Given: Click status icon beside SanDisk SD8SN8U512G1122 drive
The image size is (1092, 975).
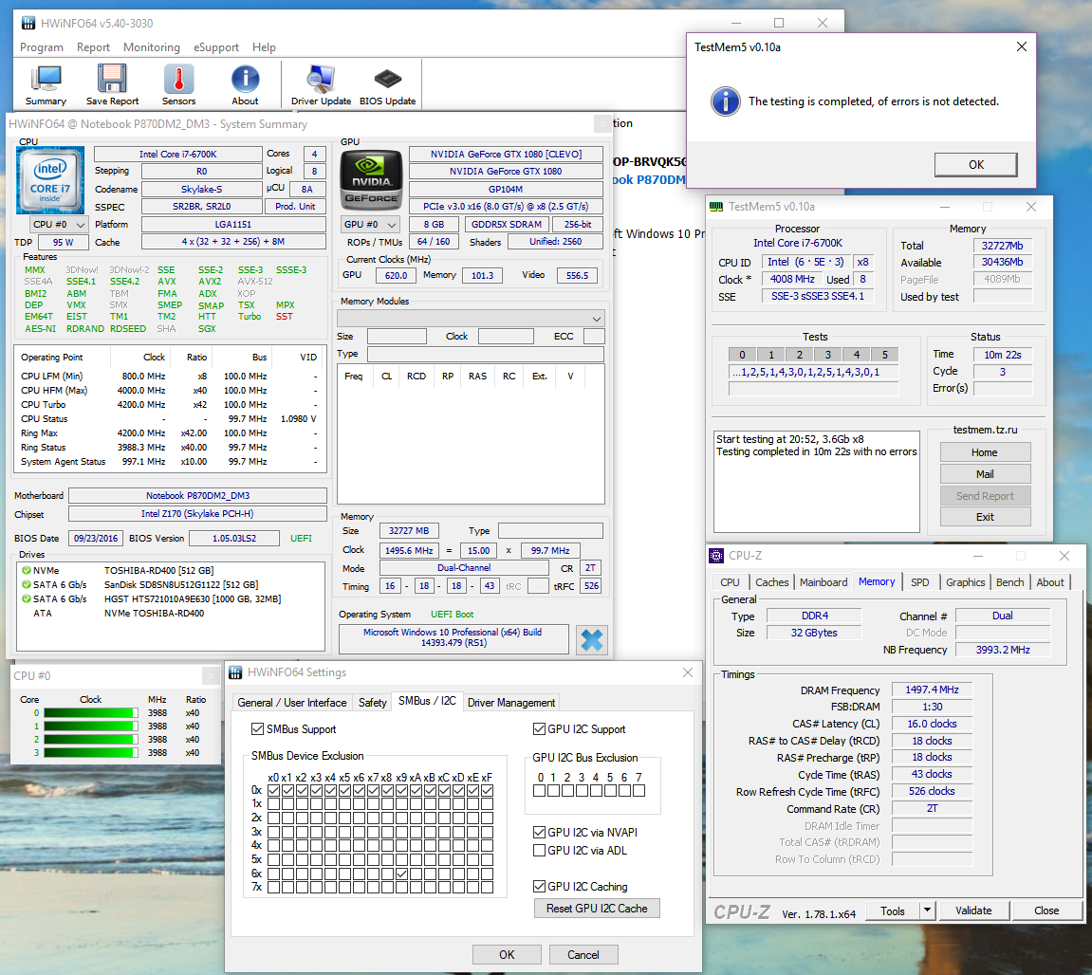Looking at the screenshot, I should 27,585.
